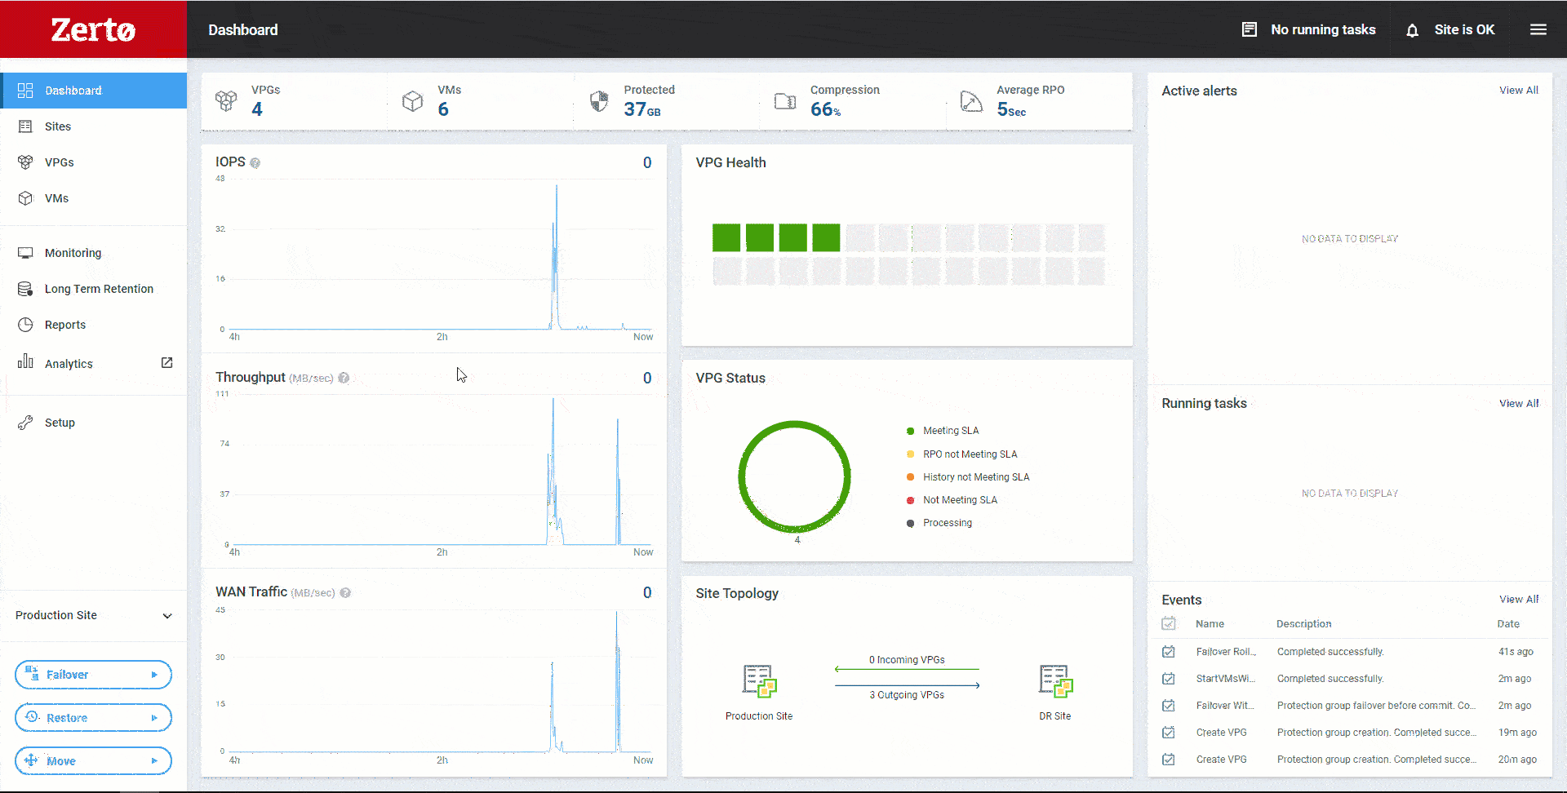Expand the Production Site dropdown
1567x793 pixels.
pyautogui.click(x=166, y=616)
